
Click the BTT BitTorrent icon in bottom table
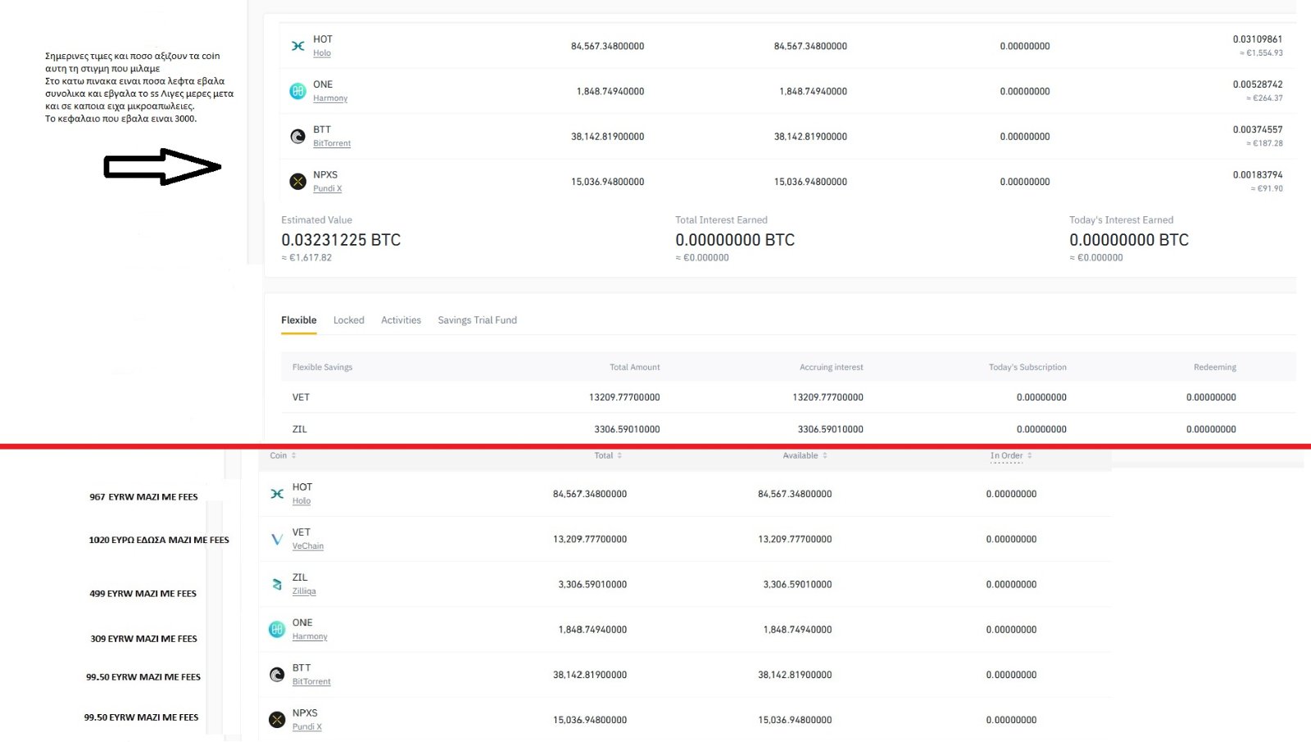(277, 674)
